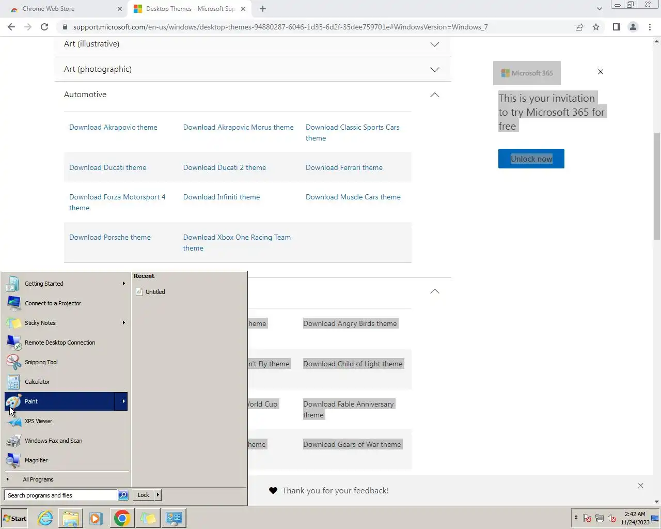Click the Start button

click(x=15, y=518)
